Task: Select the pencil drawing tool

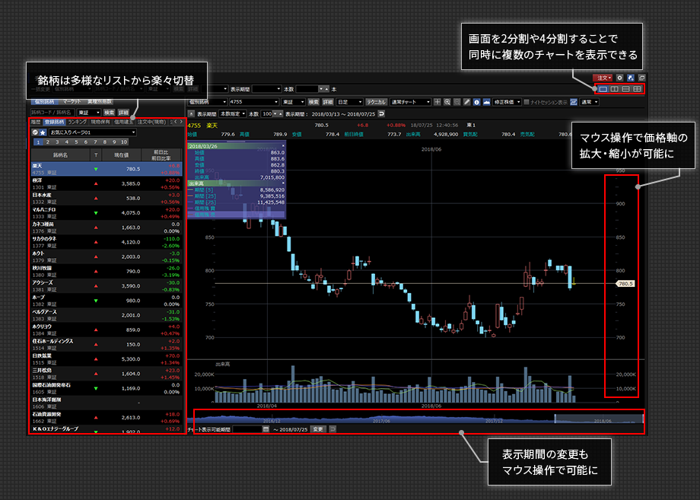Action: click(x=466, y=102)
